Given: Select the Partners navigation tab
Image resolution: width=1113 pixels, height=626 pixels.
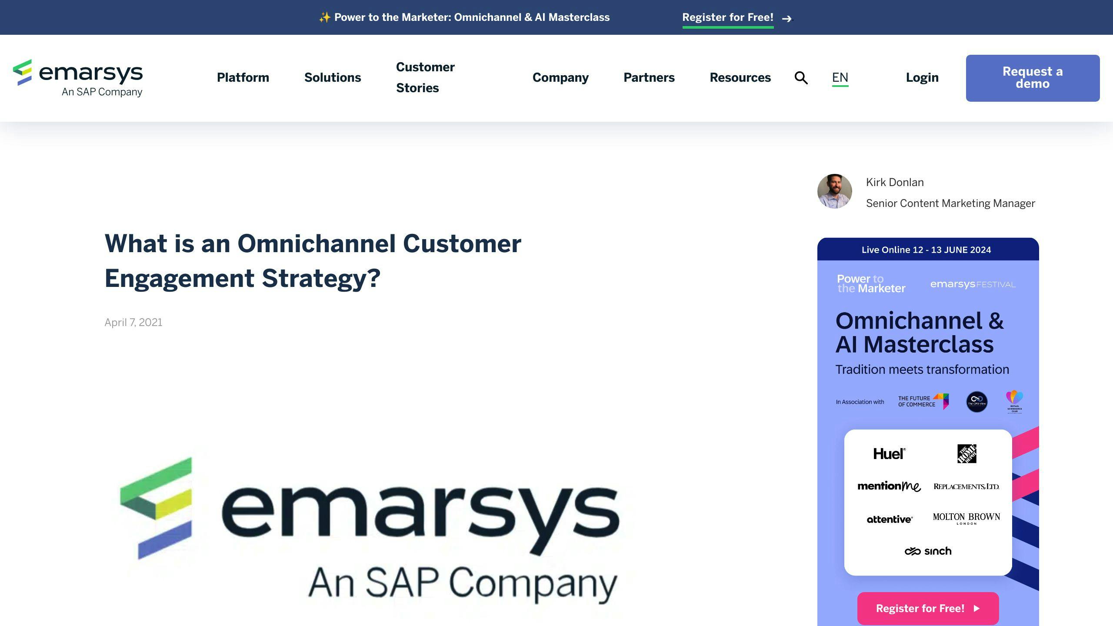Looking at the screenshot, I should (649, 77).
